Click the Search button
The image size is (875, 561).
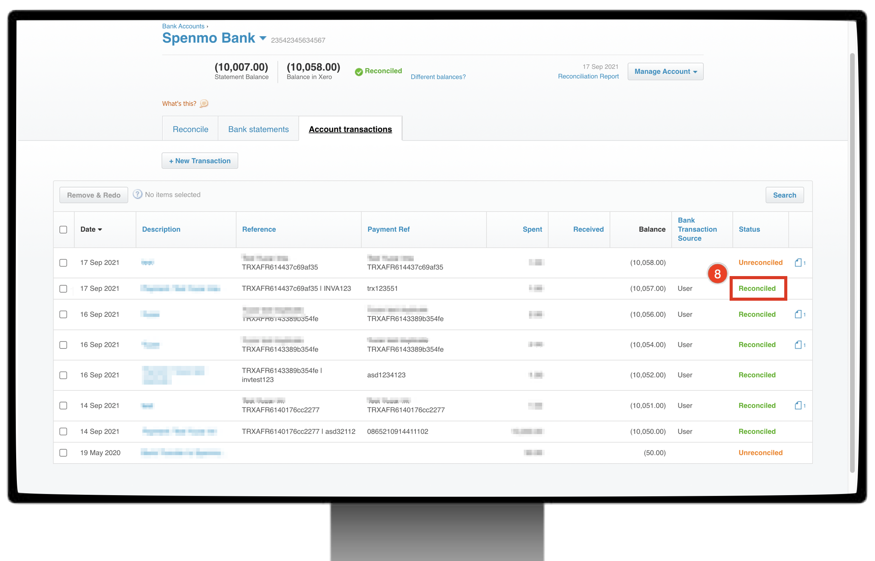[x=785, y=195]
